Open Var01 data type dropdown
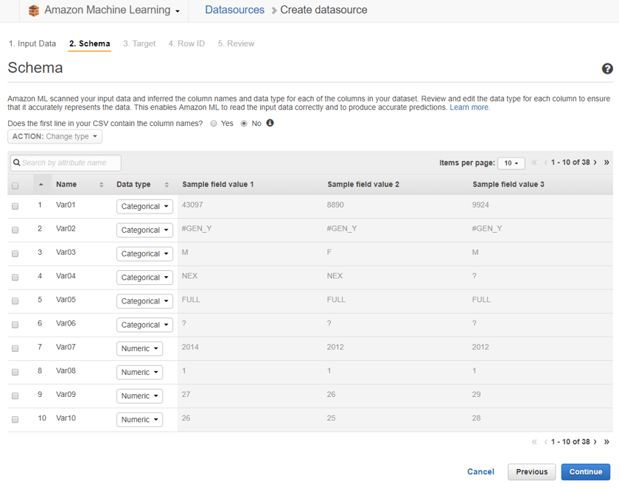This screenshot has width=619, height=489. tap(144, 206)
